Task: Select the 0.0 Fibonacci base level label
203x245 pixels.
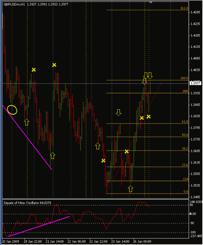Action: [x=186, y=192]
